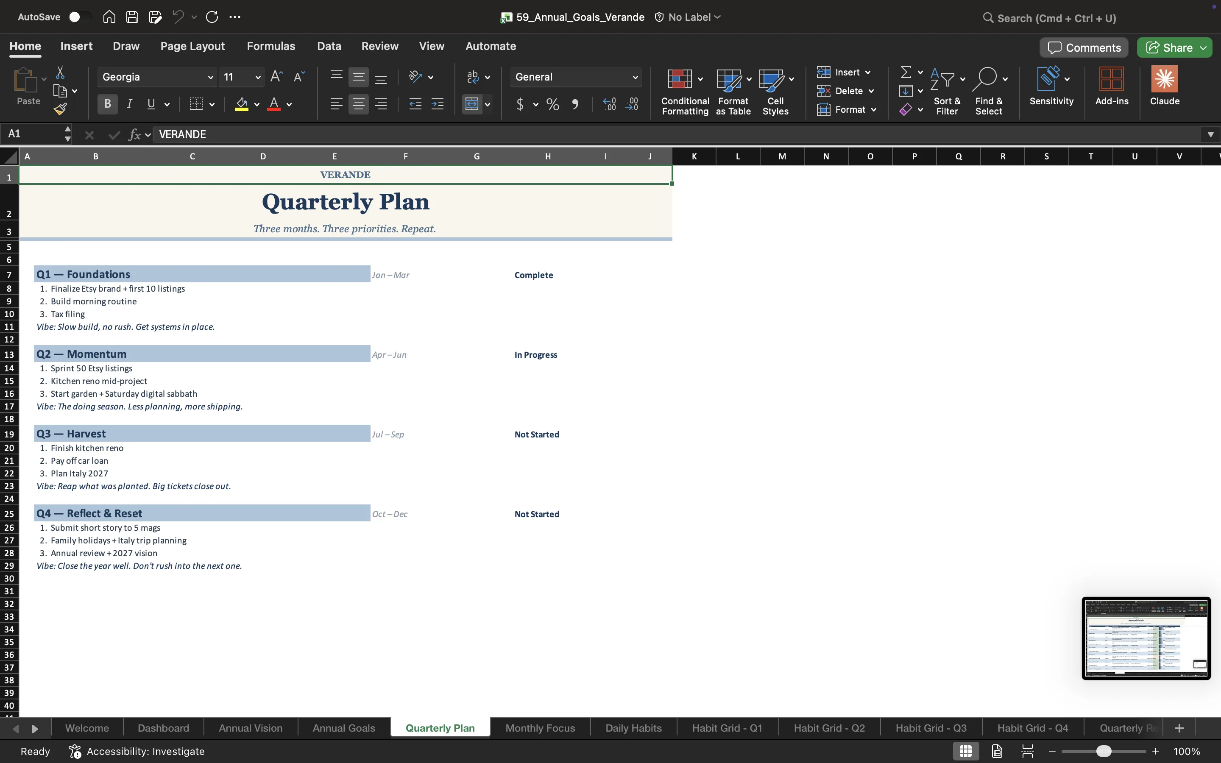Apply the yellow fill color
This screenshot has width=1221, height=763.
pos(242,104)
